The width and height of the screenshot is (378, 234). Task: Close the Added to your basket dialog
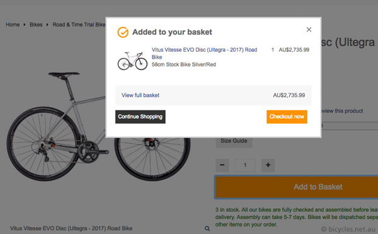click(x=309, y=30)
